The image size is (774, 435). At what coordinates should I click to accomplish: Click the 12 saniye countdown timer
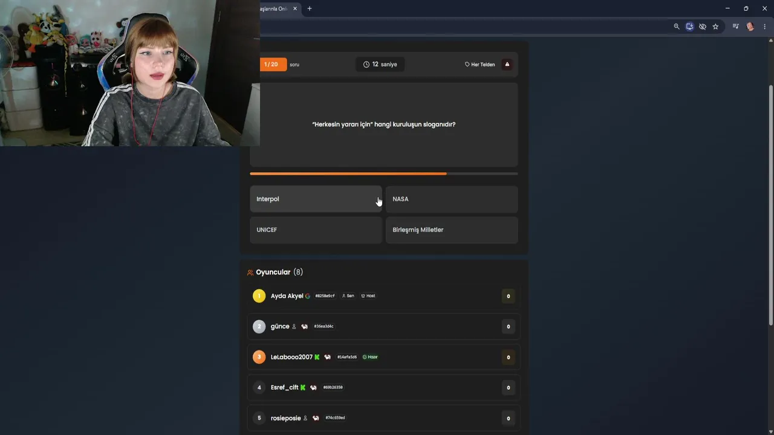coord(380,64)
